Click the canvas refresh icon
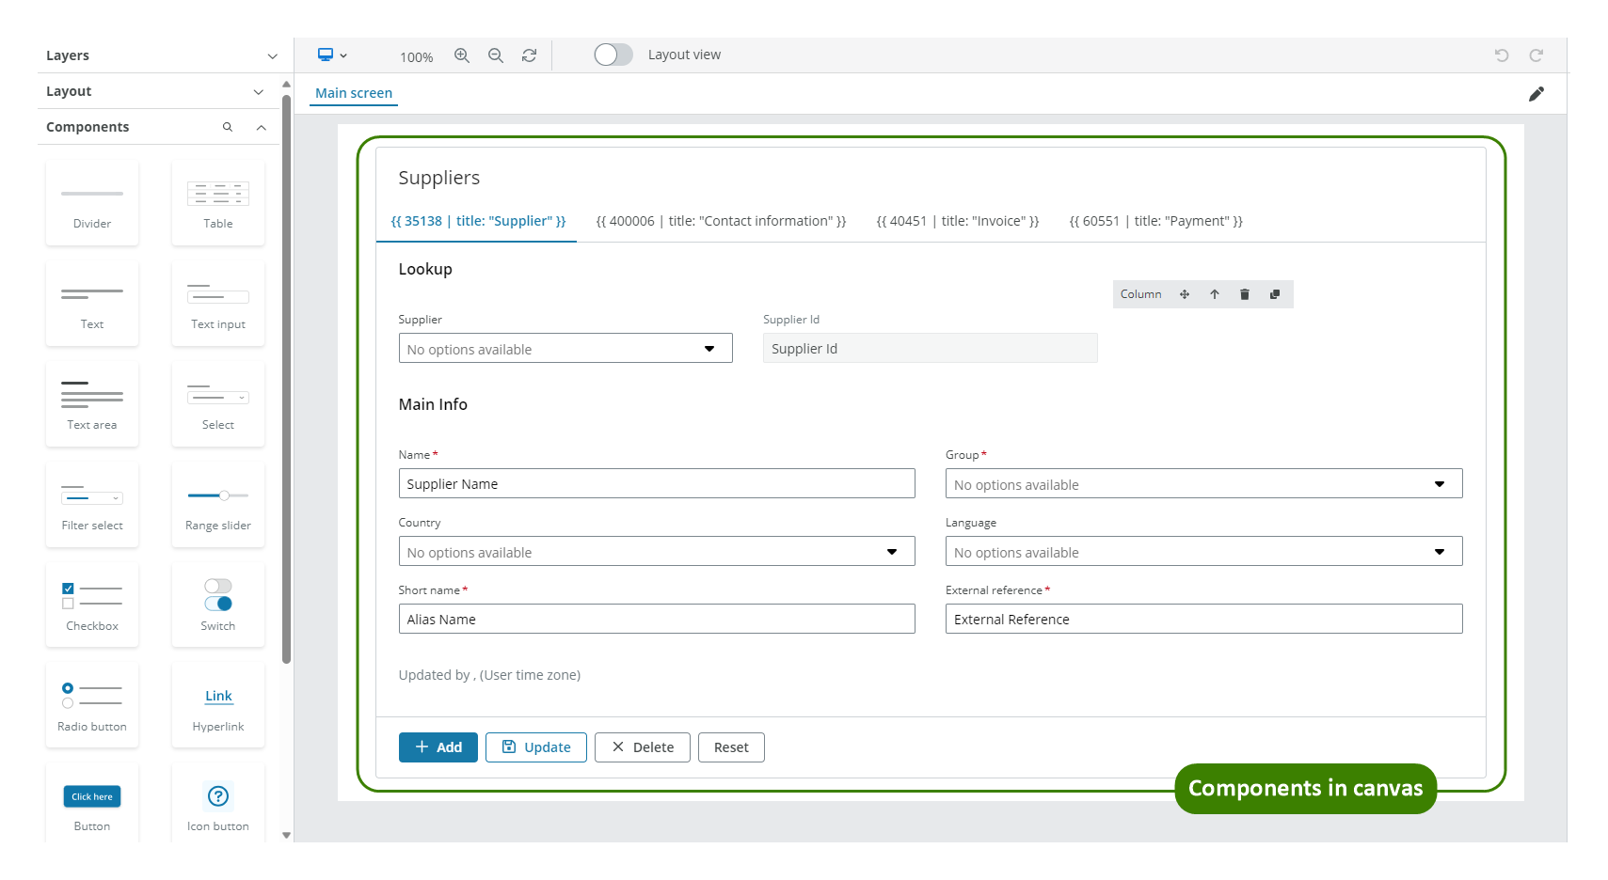 (529, 55)
